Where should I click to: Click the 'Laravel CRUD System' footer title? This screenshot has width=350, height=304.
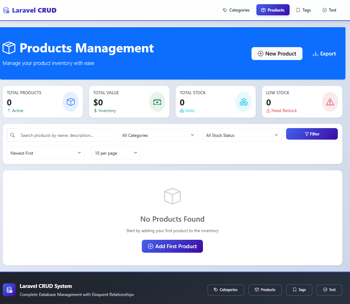46,286
